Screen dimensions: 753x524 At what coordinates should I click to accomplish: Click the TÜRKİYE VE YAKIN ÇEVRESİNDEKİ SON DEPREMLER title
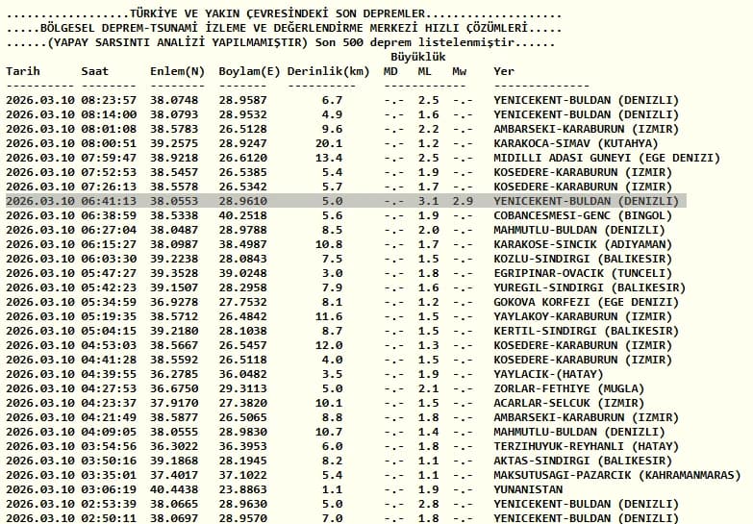tap(278, 13)
